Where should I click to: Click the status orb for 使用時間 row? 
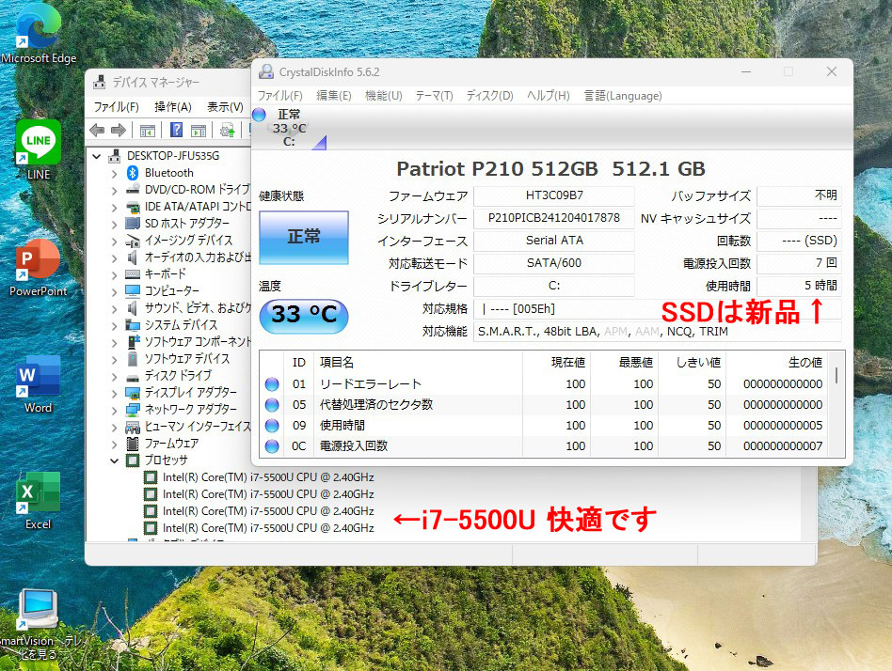pyautogui.click(x=272, y=426)
